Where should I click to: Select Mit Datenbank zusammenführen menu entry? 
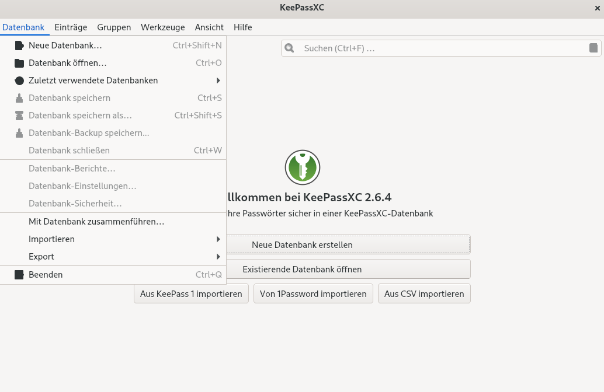96,222
